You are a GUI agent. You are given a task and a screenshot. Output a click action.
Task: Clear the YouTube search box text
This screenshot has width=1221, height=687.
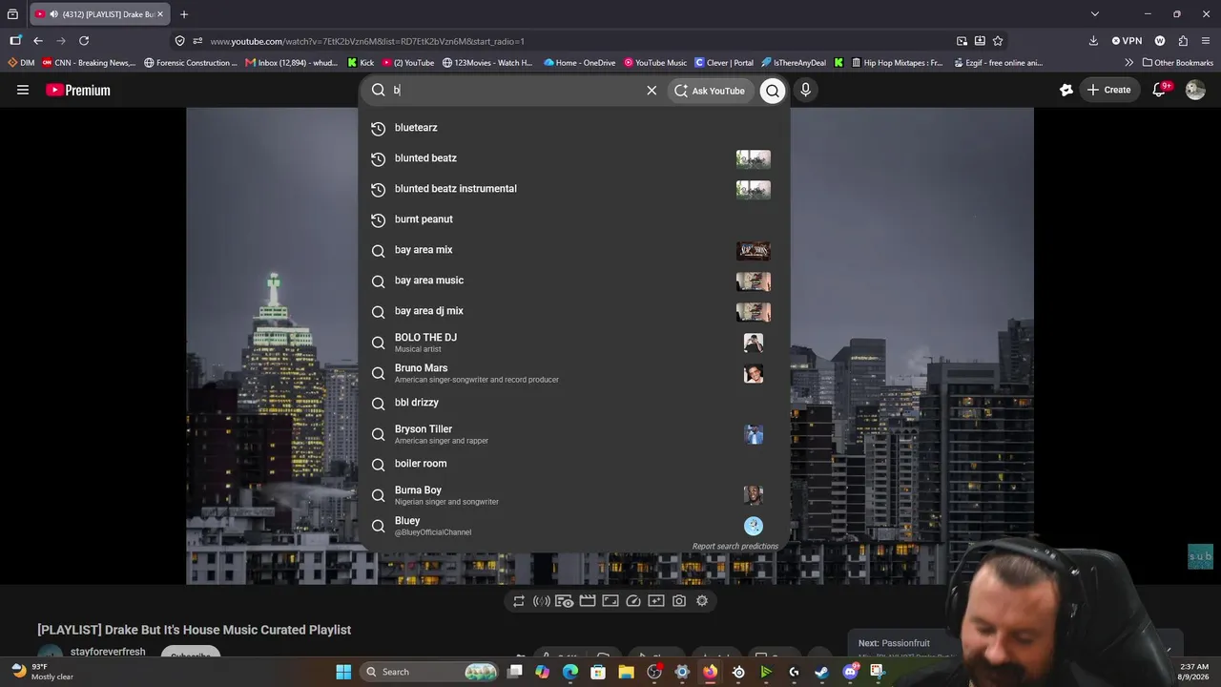(652, 91)
